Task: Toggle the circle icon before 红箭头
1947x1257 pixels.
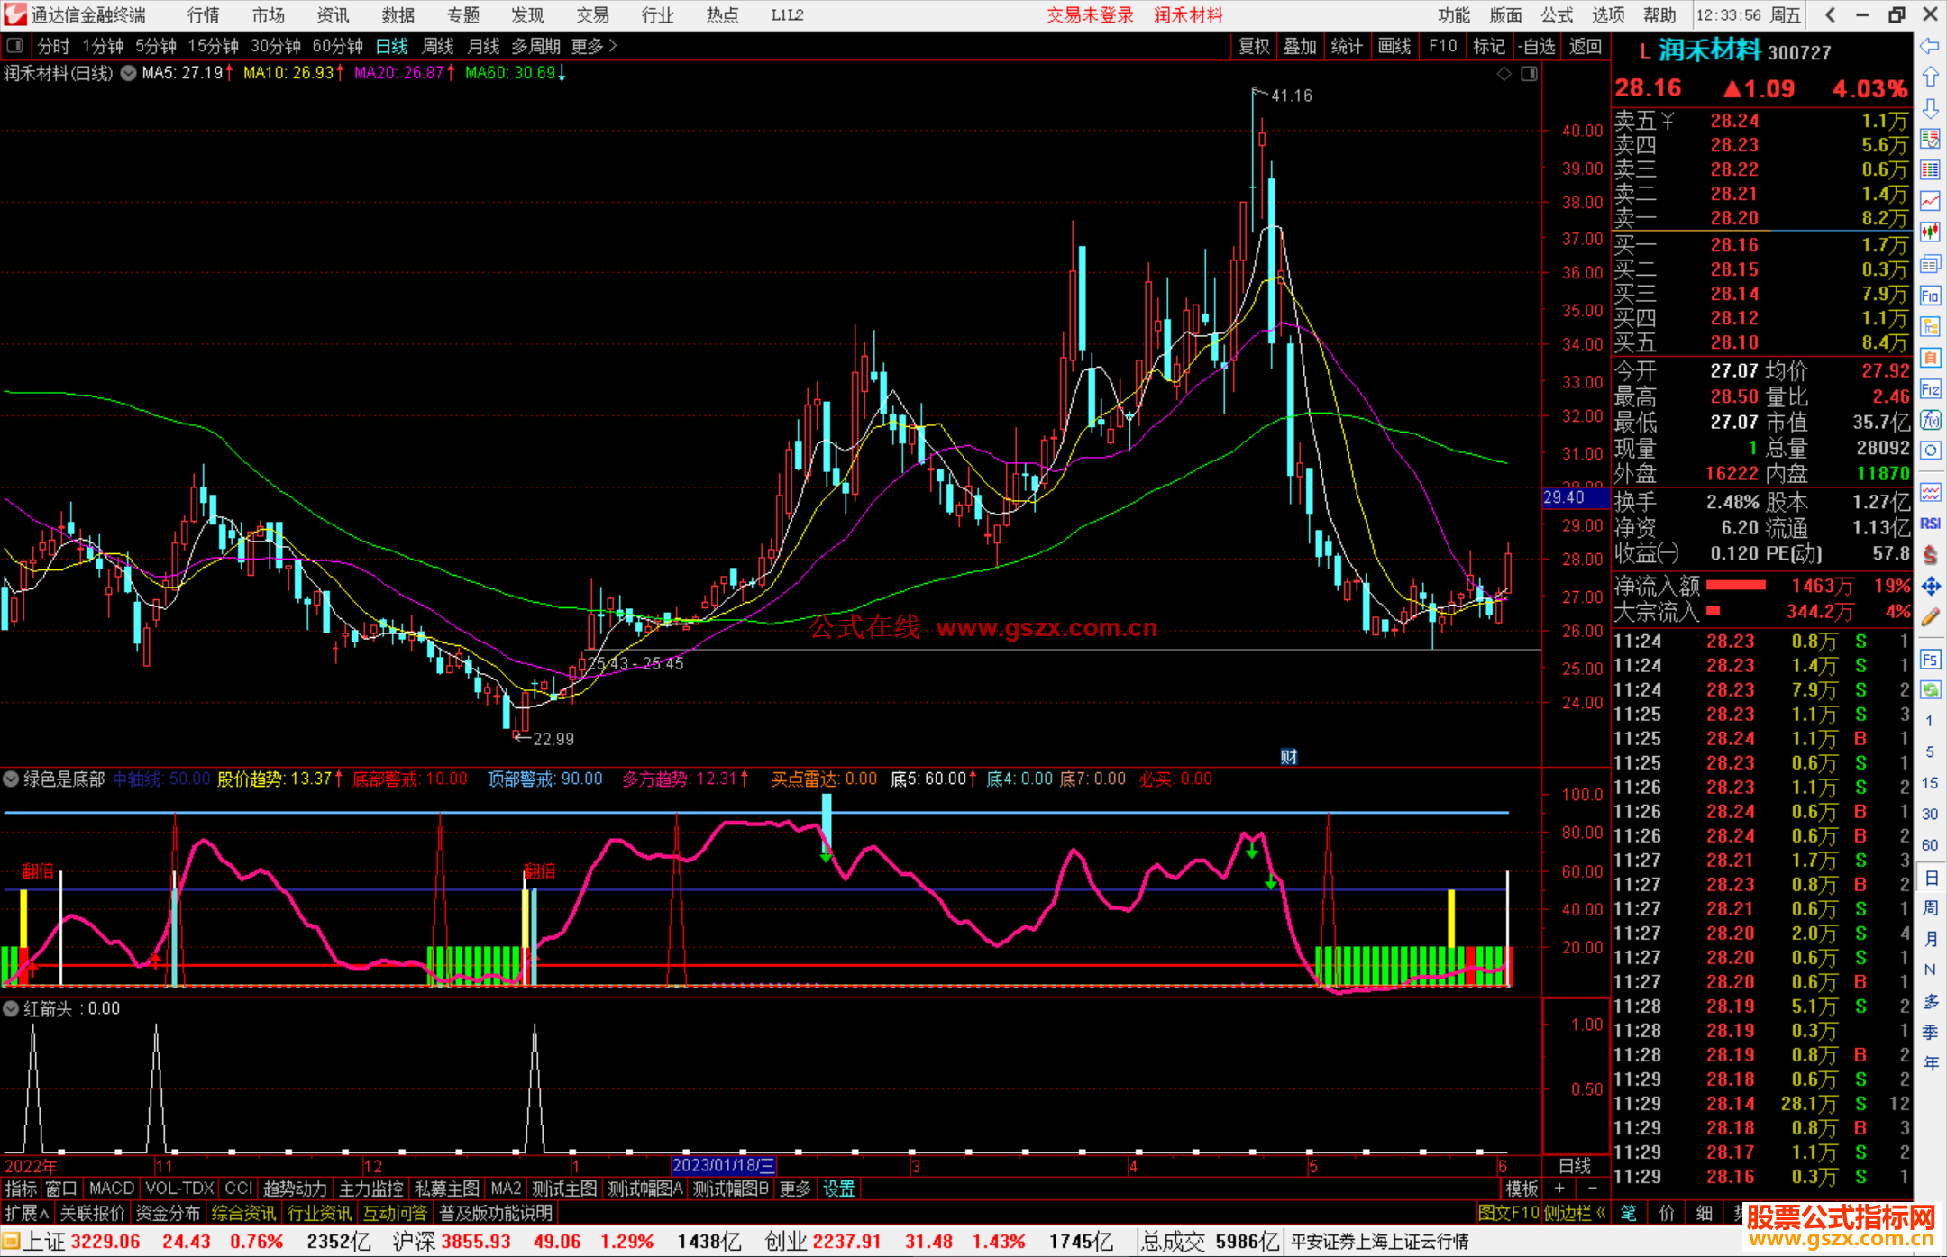Action: pyautogui.click(x=12, y=1008)
